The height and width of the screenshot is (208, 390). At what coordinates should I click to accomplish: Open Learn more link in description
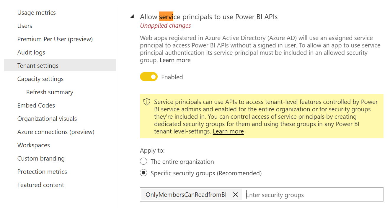175,60
